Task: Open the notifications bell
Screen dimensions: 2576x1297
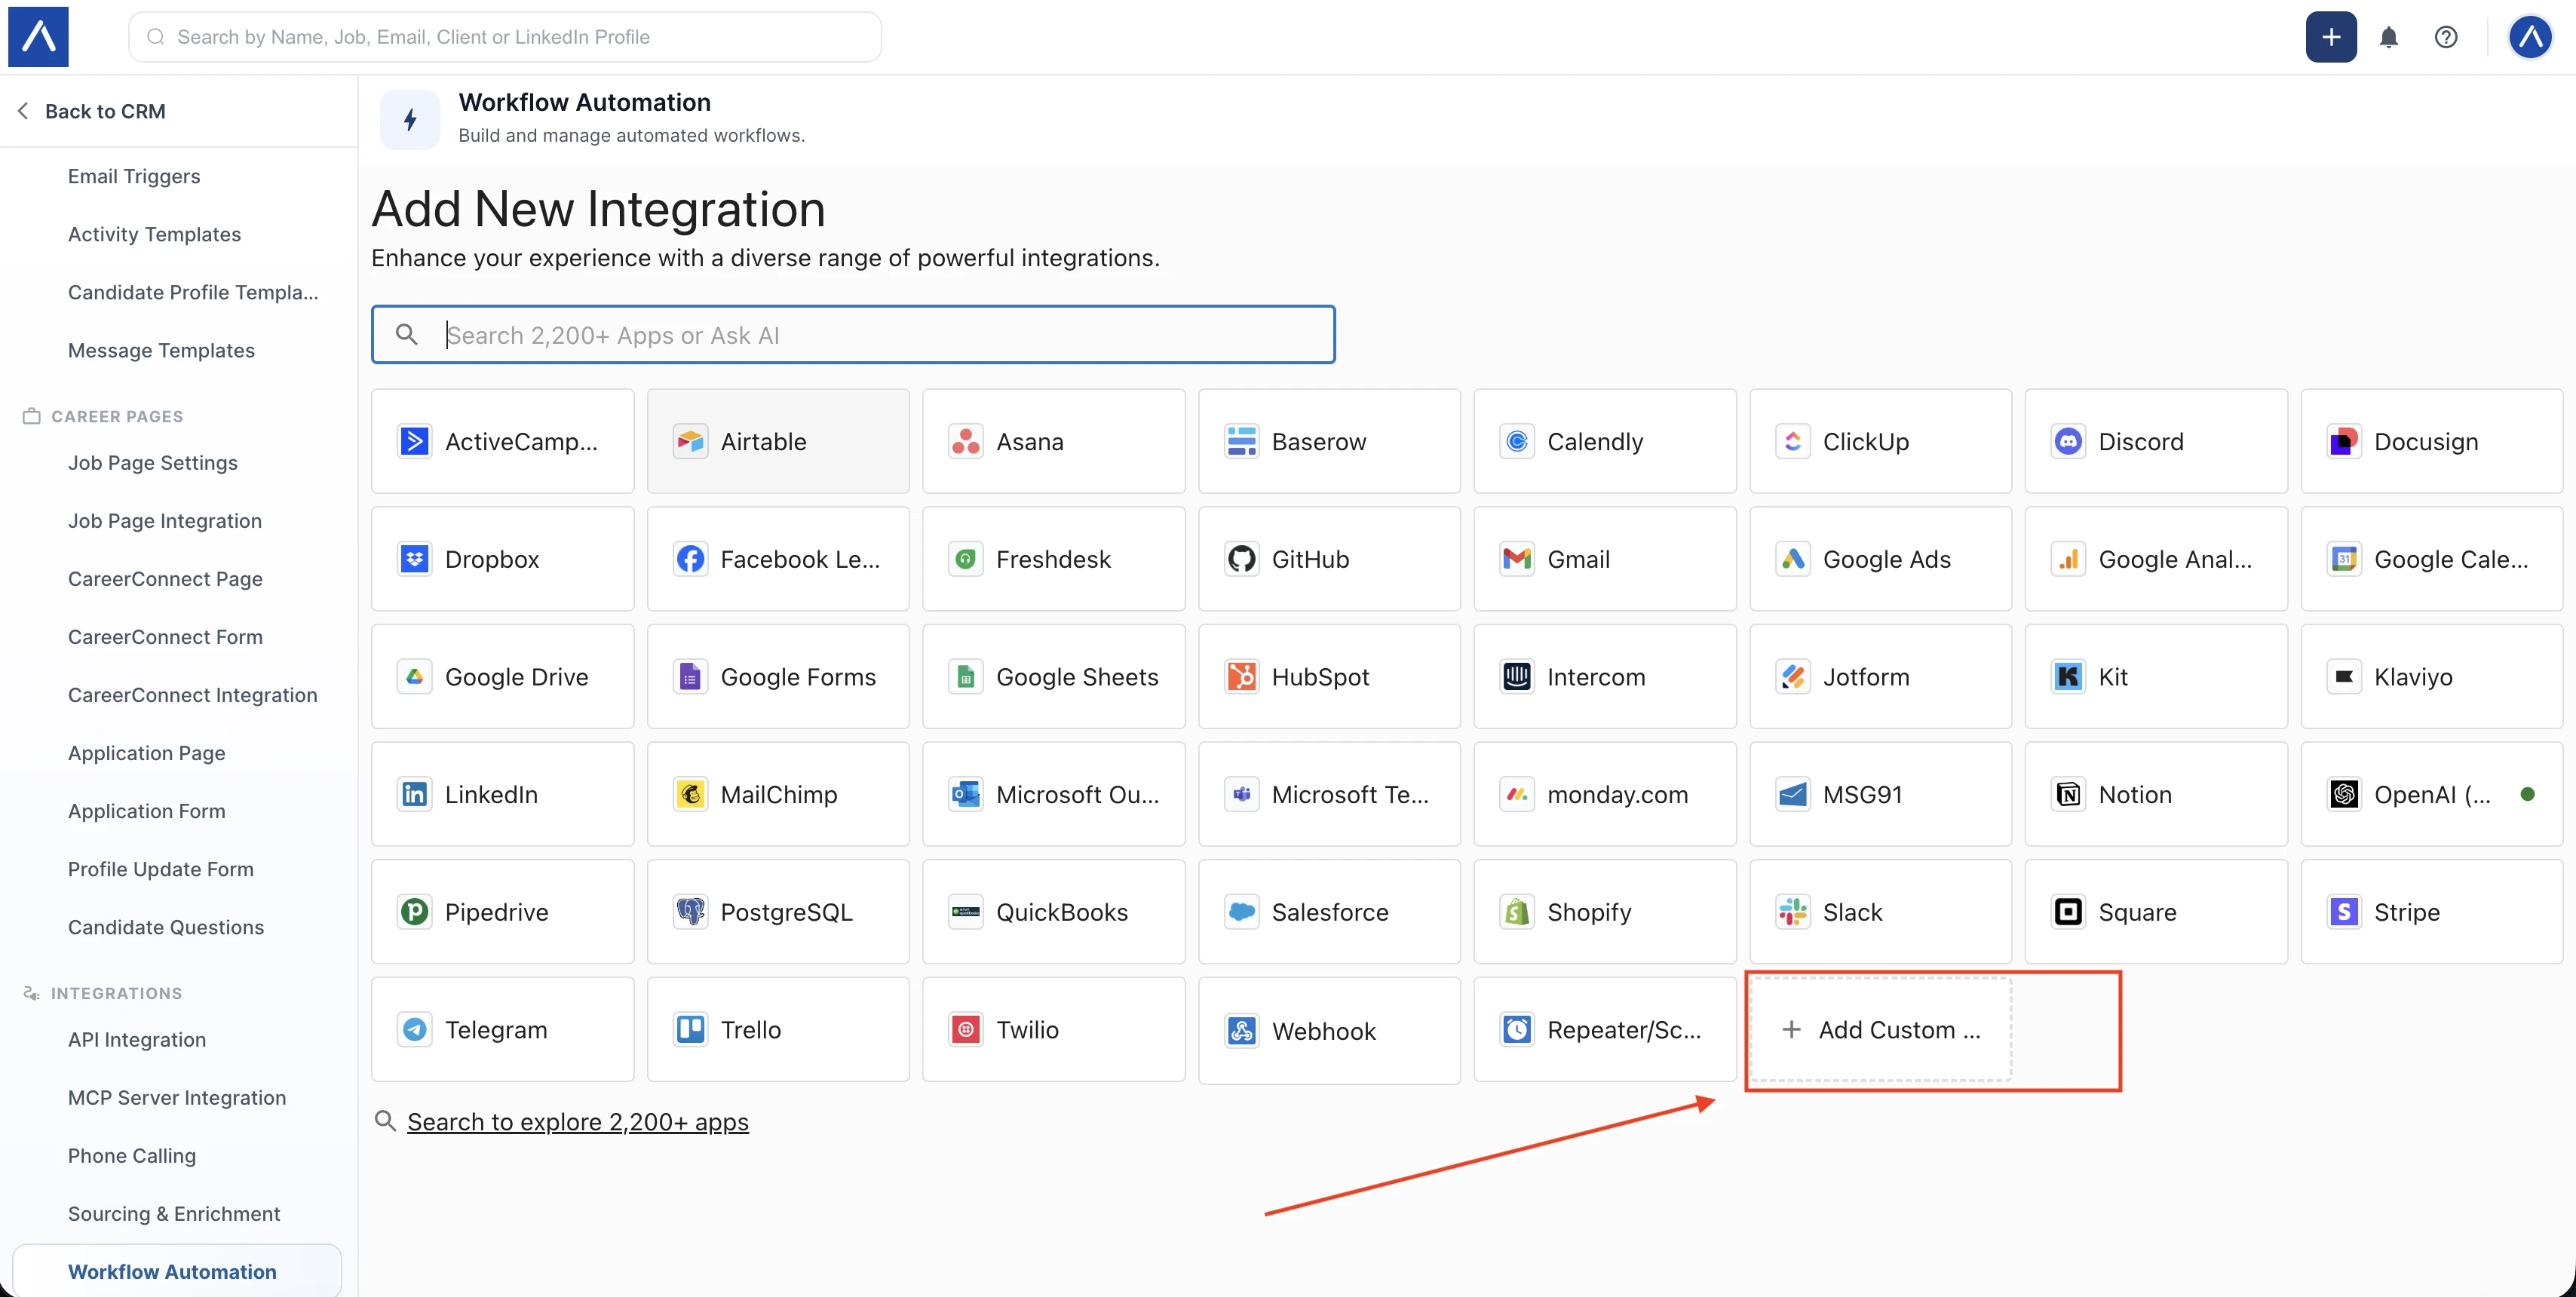Action: (2388, 37)
